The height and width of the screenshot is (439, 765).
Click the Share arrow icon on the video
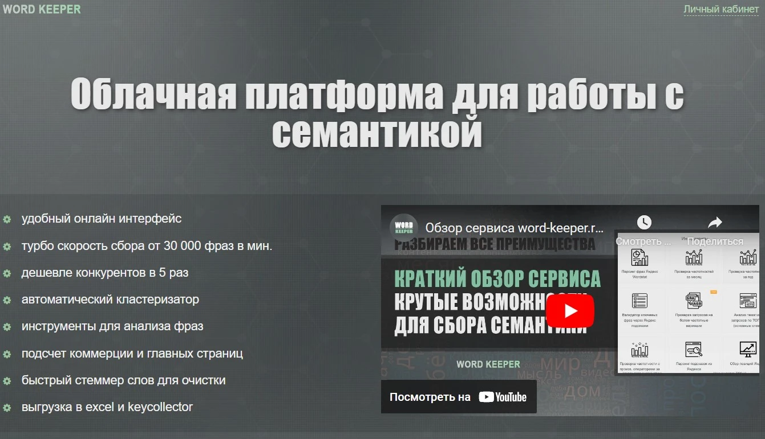(x=715, y=222)
